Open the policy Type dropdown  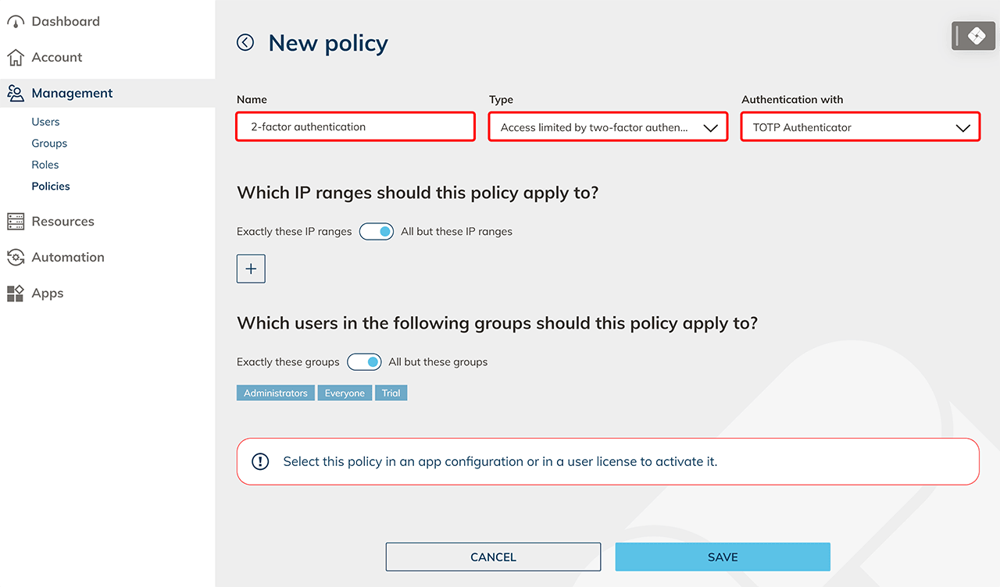pos(608,127)
